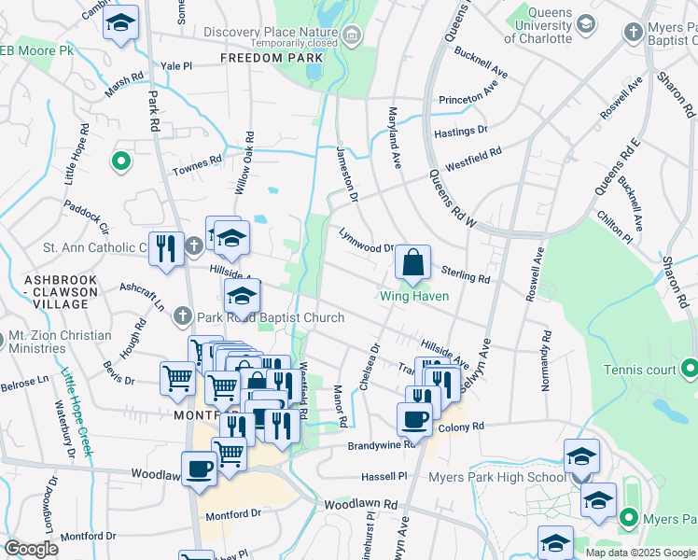
Task: Open the restaurant marker near Selwyn Ave
Action: click(442, 386)
